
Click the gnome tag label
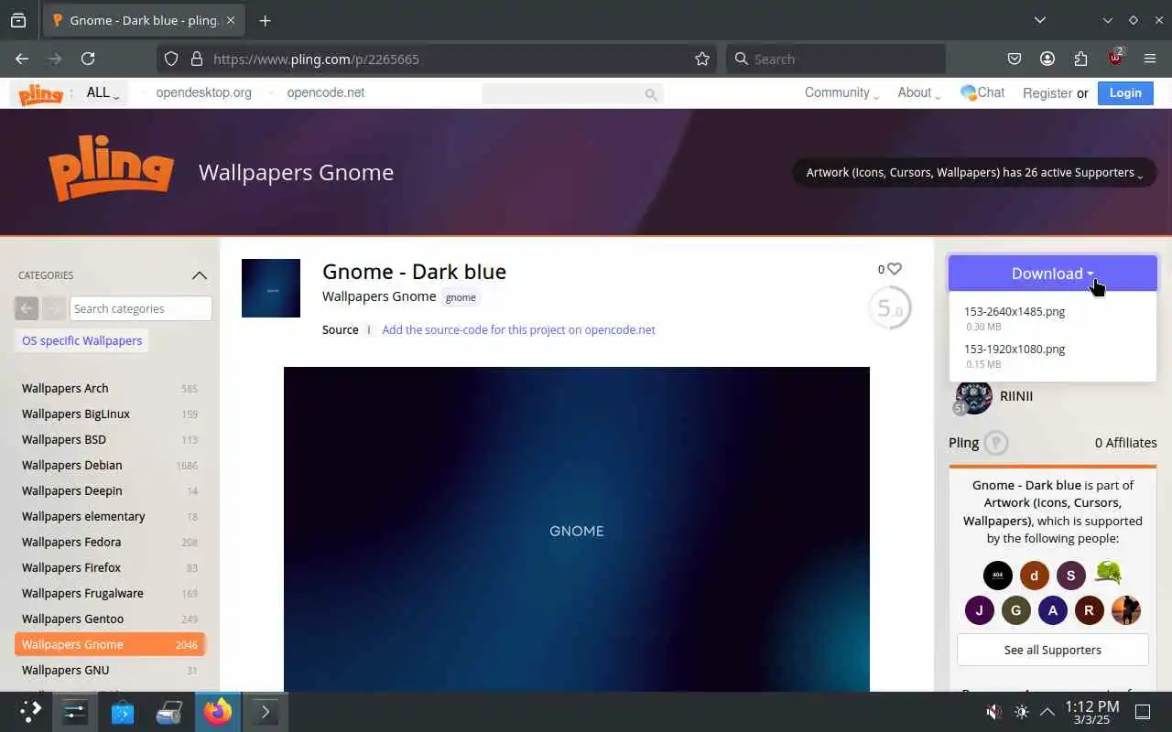point(461,297)
